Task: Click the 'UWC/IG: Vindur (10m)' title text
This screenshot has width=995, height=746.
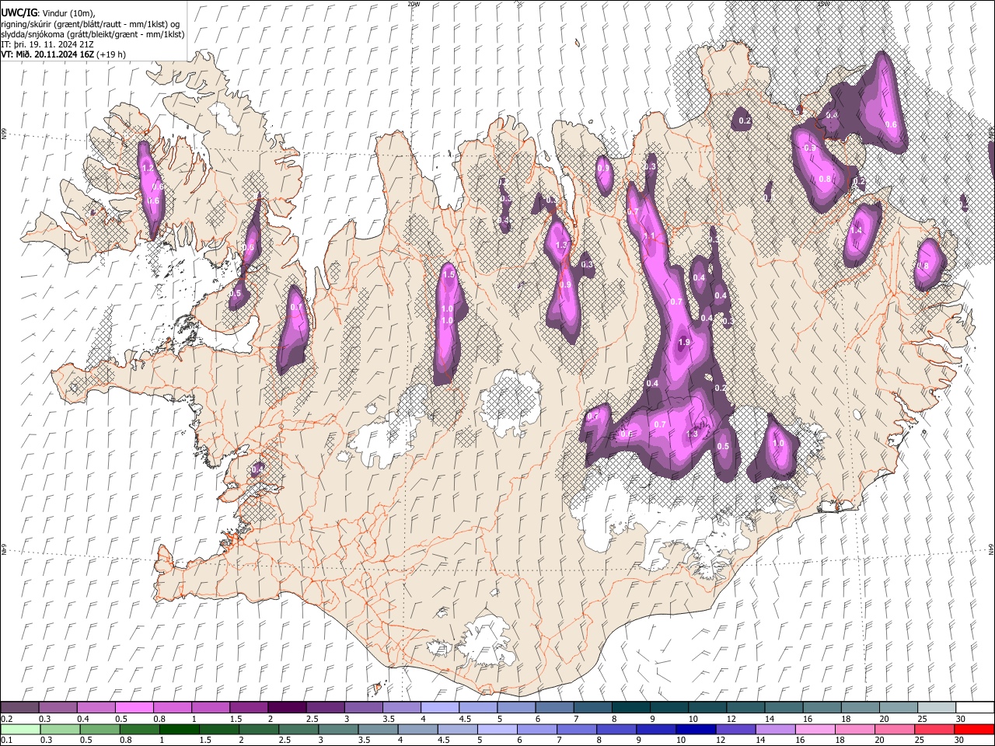Action: (x=47, y=13)
